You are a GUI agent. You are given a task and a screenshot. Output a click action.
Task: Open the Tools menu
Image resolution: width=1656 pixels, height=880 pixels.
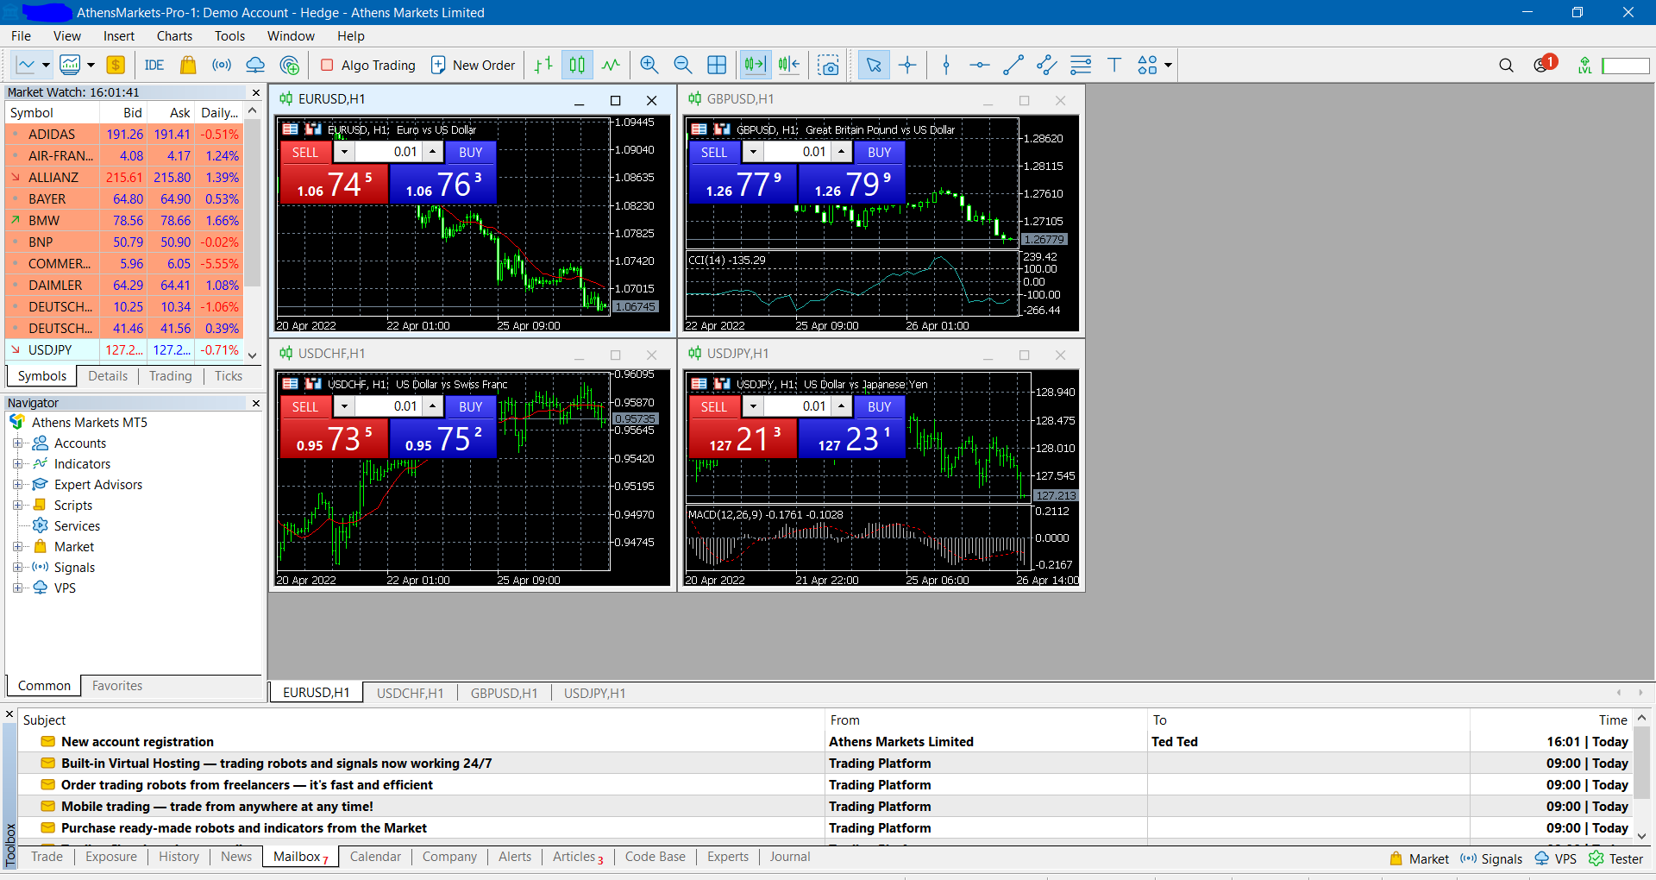coord(229,36)
